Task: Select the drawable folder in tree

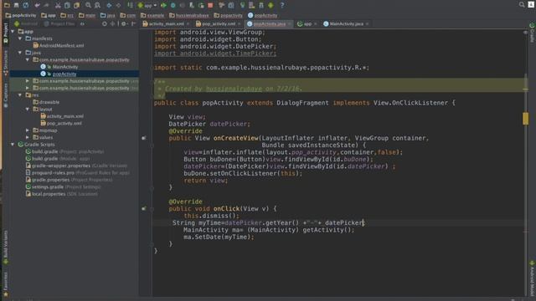Action: click(x=46, y=102)
